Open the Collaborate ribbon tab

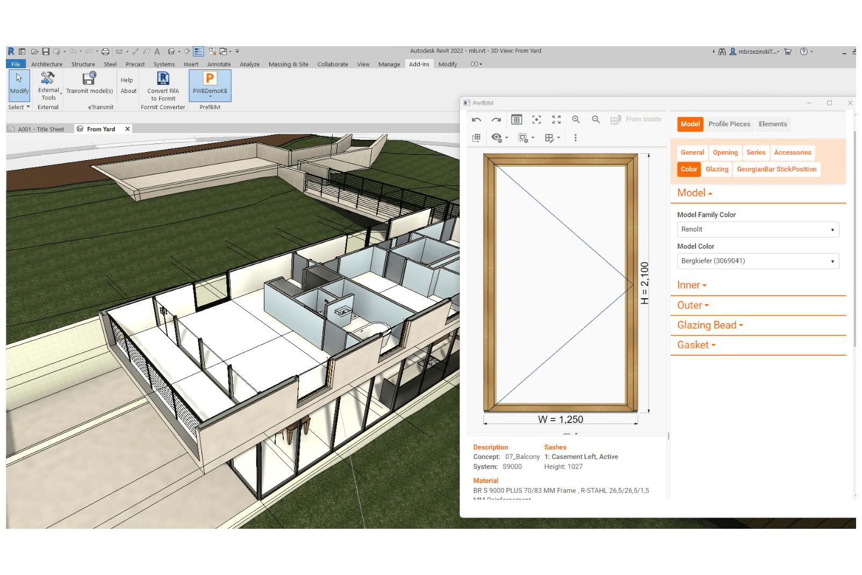click(333, 64)
